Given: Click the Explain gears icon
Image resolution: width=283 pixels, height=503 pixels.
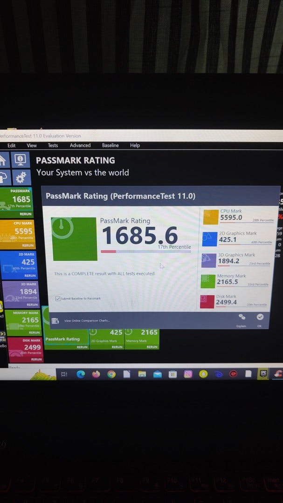Looking at the screenshot, I should 242,317.
